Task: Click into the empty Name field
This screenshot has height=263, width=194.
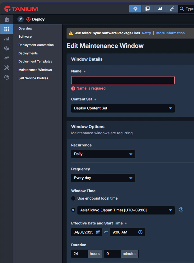Action: [123, 80]
